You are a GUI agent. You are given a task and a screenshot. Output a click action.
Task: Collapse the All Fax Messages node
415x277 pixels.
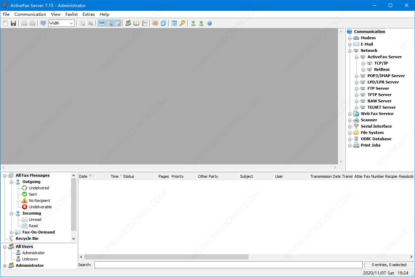pos(5,176)
